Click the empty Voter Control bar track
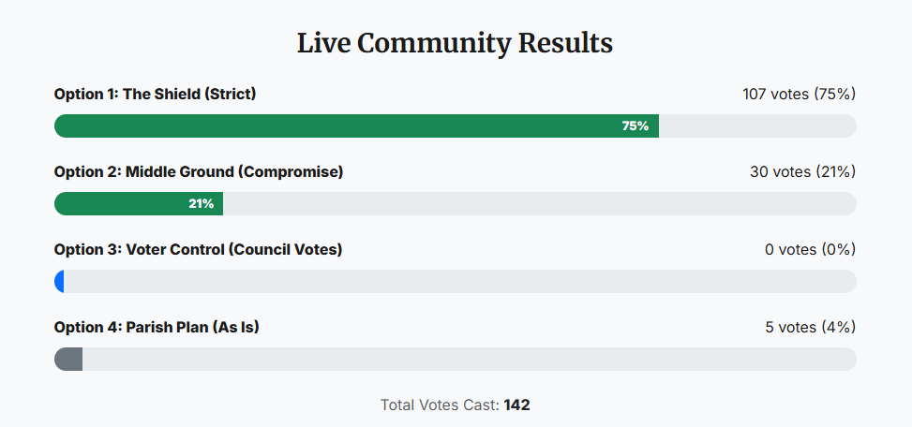Viewport: 912px width, 427px height. [459, 282]
